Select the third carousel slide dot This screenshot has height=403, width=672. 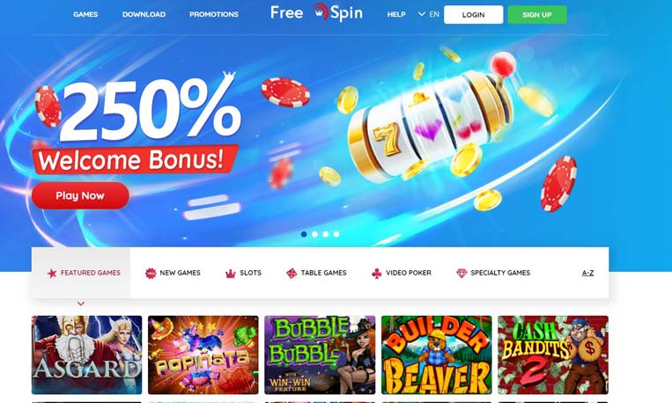[x=326, y=234]
